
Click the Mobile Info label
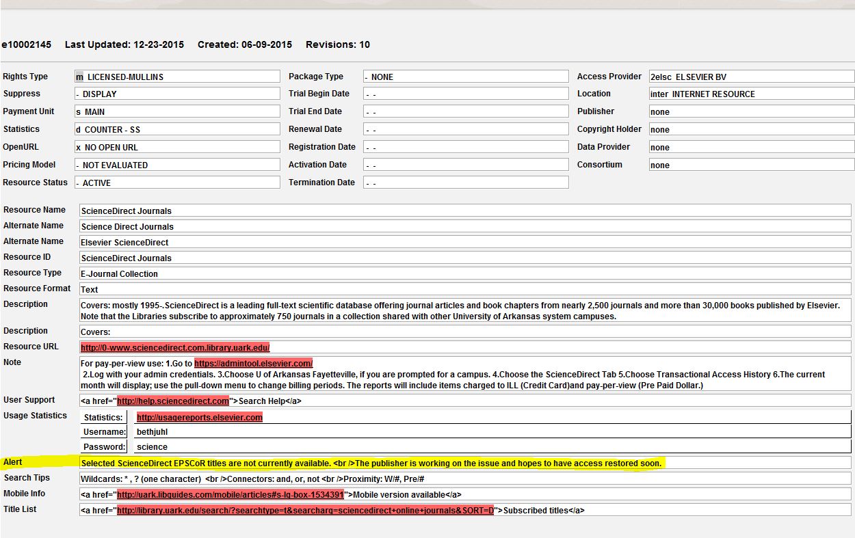pos(25,493)
